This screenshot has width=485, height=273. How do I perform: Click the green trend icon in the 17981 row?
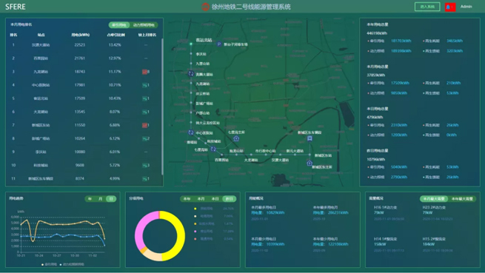point(144,85)
